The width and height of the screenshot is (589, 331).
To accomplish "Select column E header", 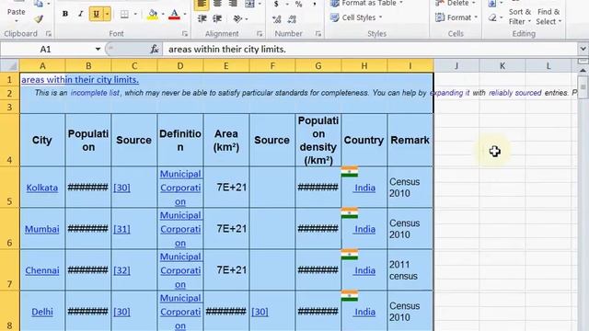I will point(226,66).
